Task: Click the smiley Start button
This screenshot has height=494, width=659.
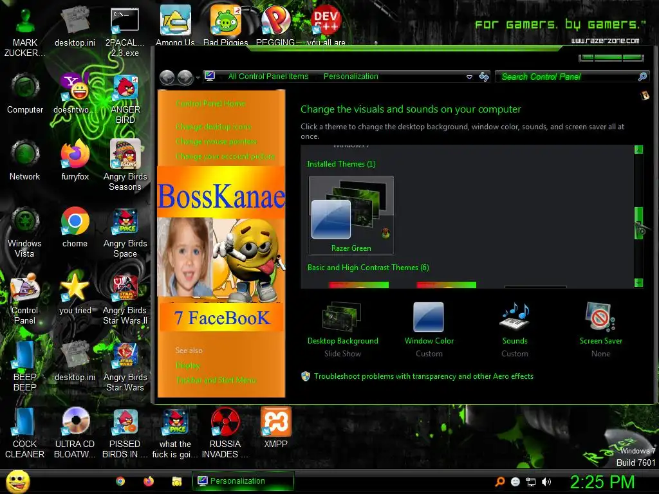Action: tap(17, 482)
